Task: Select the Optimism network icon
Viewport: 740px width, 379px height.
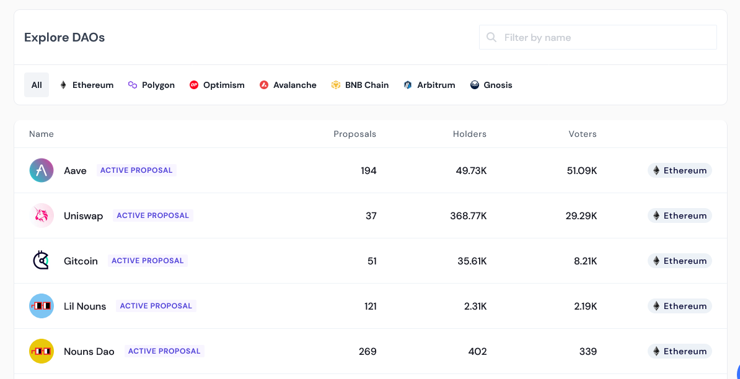Action: pos(195,84)
